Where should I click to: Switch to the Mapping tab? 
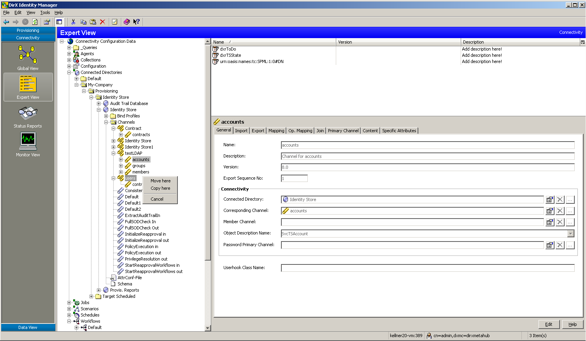[276, 131]
